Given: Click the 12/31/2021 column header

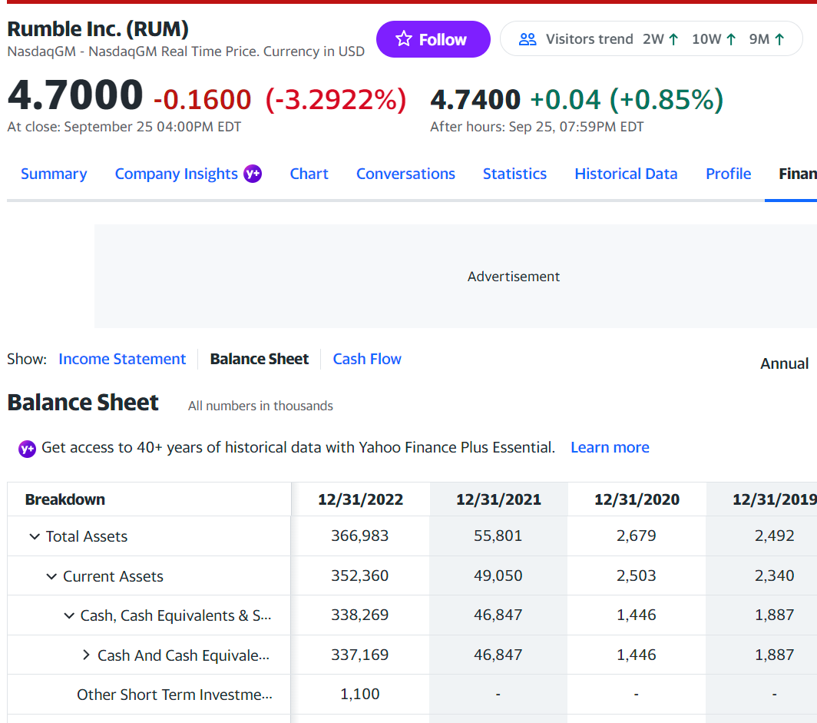Looking at the screenshot, I should tap(498, 499).
